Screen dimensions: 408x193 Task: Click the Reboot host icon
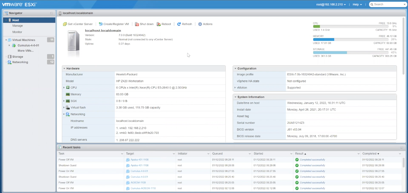tap(159, 24)
